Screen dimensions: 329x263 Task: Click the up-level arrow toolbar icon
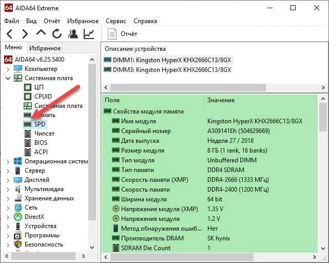(41, 33)
